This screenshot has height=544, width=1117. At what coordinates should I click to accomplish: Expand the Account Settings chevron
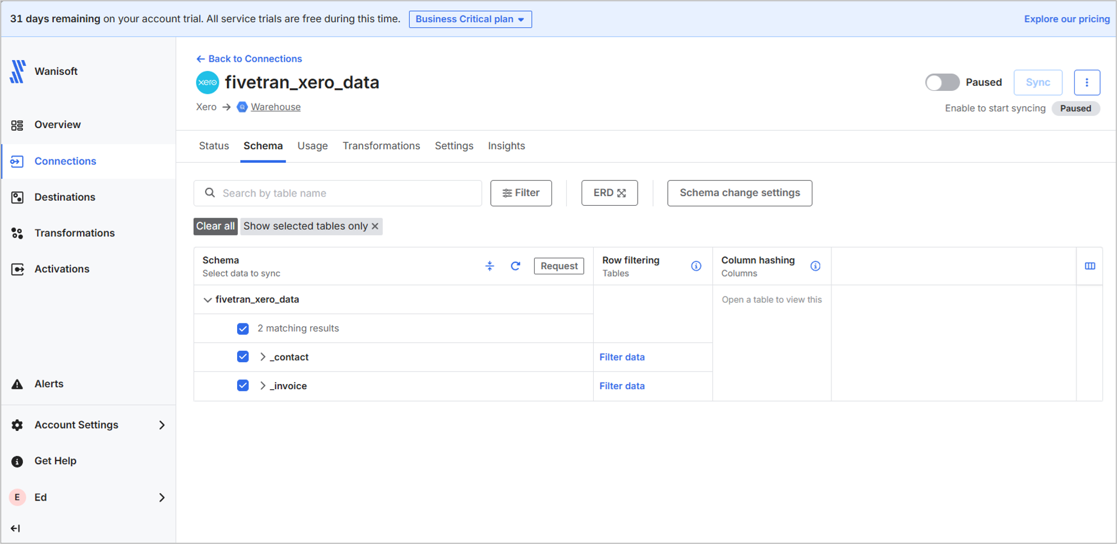[162, 425]
